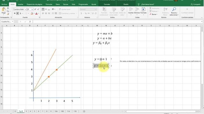204x114 pixels.
Task: Click the borders icon
Action: 26,13
